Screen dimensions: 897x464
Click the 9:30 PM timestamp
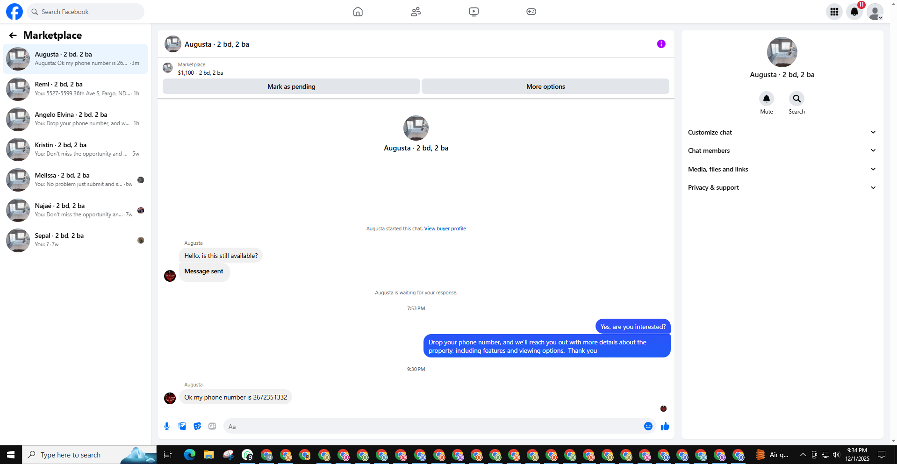[416, 369]
